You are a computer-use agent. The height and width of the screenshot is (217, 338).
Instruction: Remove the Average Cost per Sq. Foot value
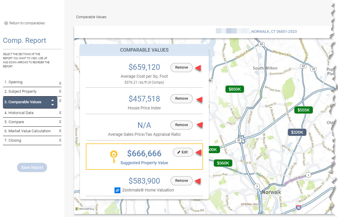(x=182, y=67)
